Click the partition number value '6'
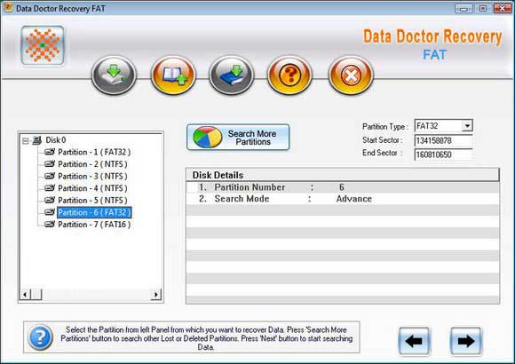The image size is (515, 364). [342, 187]
